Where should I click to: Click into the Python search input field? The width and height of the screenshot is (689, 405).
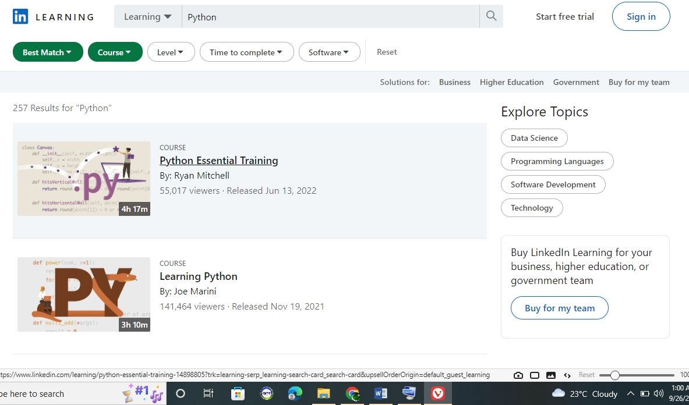330,17
